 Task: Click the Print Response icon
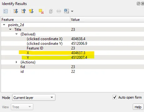pos(59,11)
